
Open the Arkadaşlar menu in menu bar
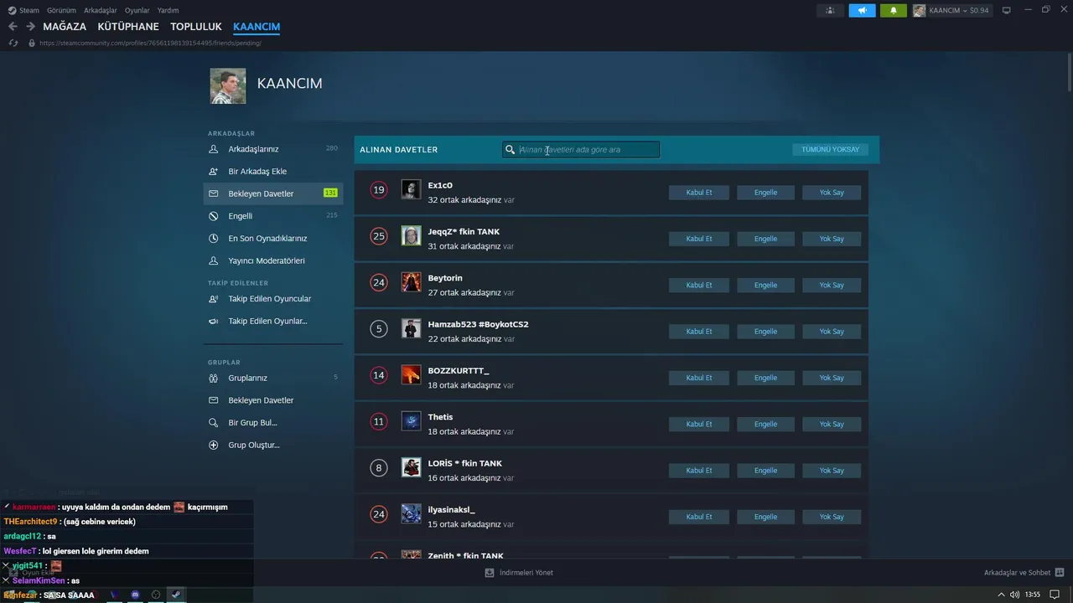click(x=101, y=10)
